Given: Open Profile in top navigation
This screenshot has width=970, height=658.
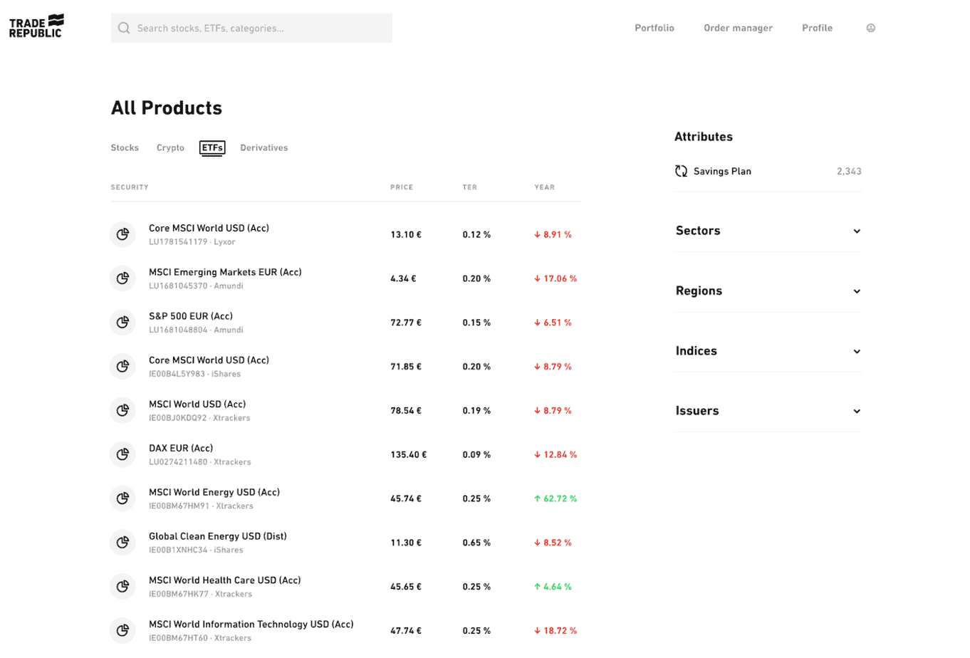Looking at the screenshot, I should click(x=817, y=28).
